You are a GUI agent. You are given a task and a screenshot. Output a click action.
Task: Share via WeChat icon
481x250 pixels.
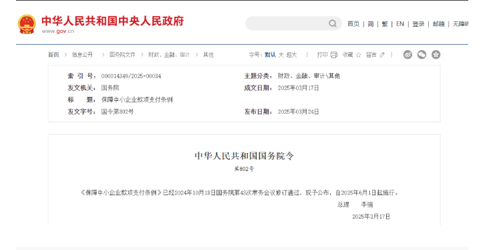(422, 55)
